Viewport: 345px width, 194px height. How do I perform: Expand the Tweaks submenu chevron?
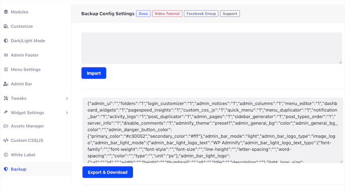click(67, 98)
